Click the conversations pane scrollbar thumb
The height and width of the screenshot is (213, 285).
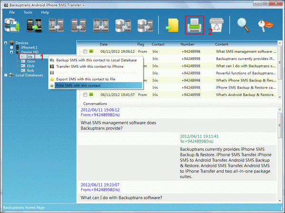tap(280, 125)
